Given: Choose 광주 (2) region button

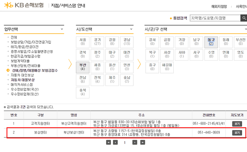Looking at the screenshot, I should [97, 55].
